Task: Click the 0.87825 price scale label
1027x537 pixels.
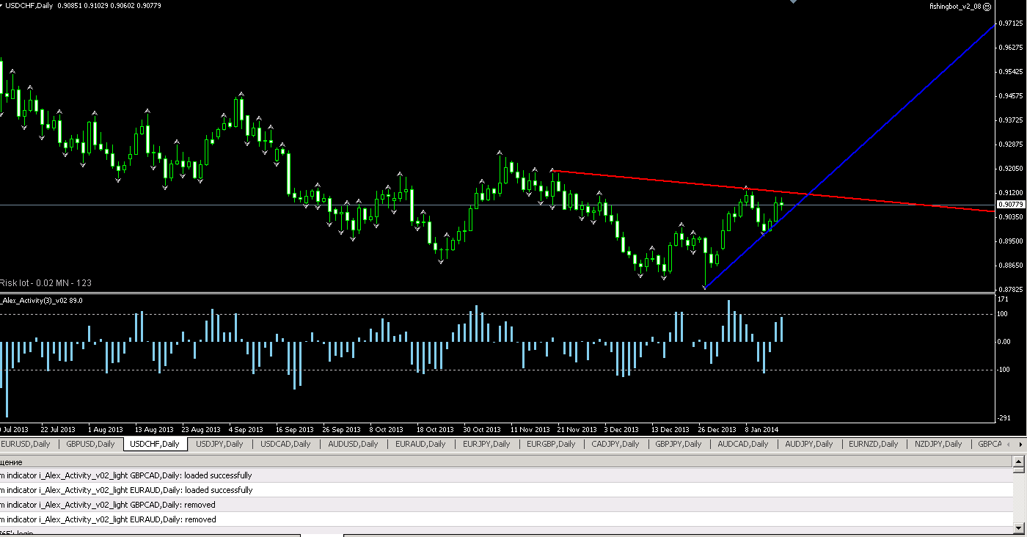Action: (x=1011, y=289)
